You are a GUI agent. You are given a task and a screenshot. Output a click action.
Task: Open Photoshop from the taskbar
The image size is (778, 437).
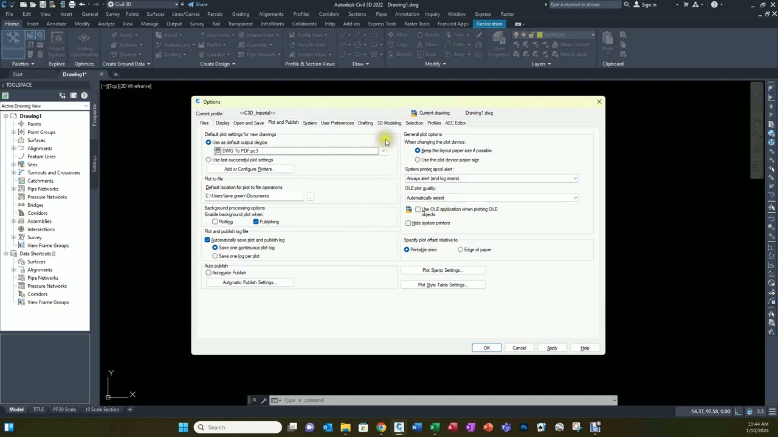pos(523,427)
